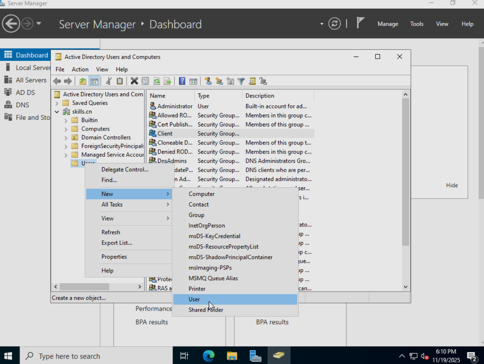Open the Action menu in ADUC
Image resolution: width=484 pixels, height=364 pixels.
pyautogui.click(x=80, y=69)
